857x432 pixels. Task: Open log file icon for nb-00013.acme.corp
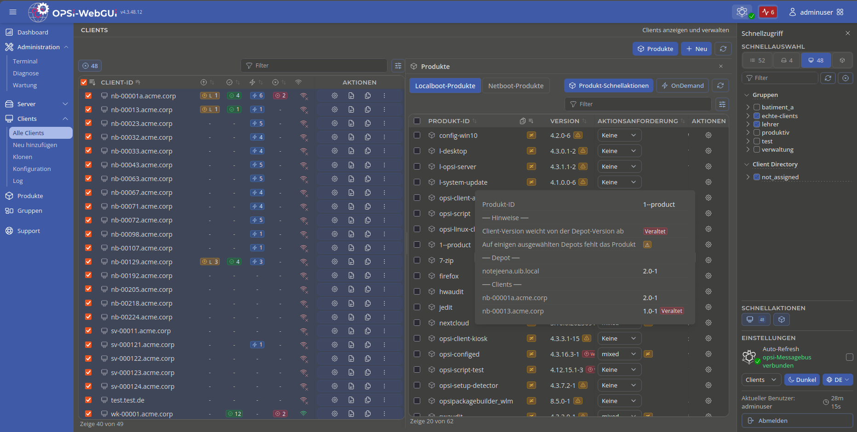click(x=351, y=109)
